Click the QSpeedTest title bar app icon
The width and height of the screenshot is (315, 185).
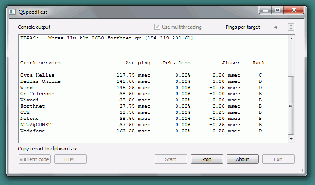click(x=12, y=12)
